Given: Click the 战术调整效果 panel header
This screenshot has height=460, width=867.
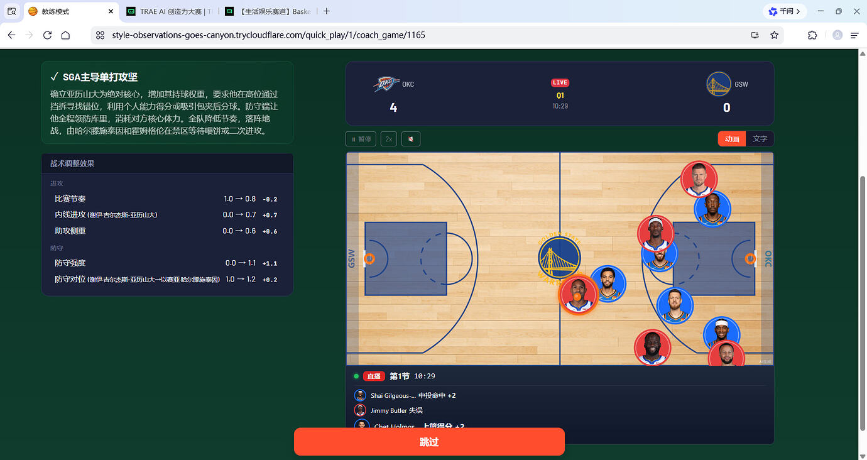Looking at the screenshot, I should 167,163.
